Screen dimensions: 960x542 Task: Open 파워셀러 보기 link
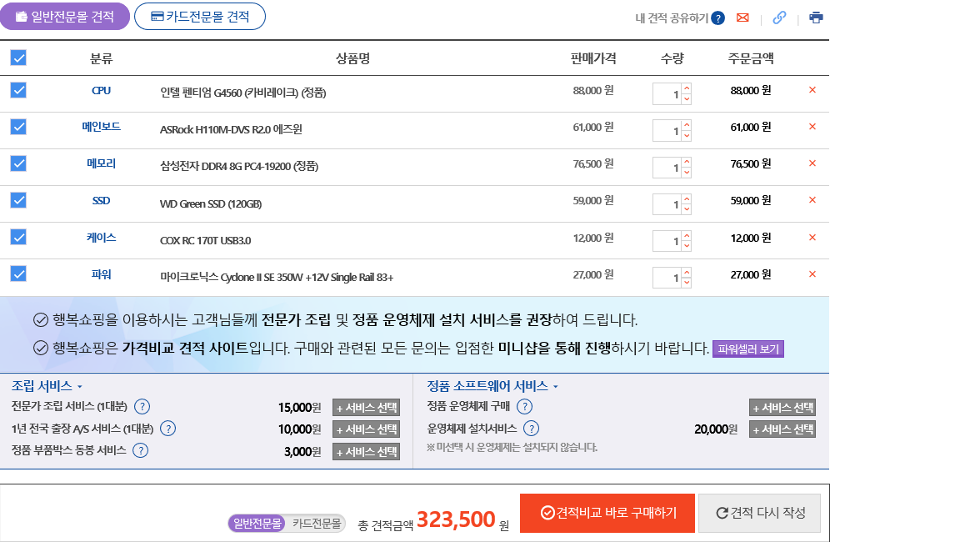748,349
